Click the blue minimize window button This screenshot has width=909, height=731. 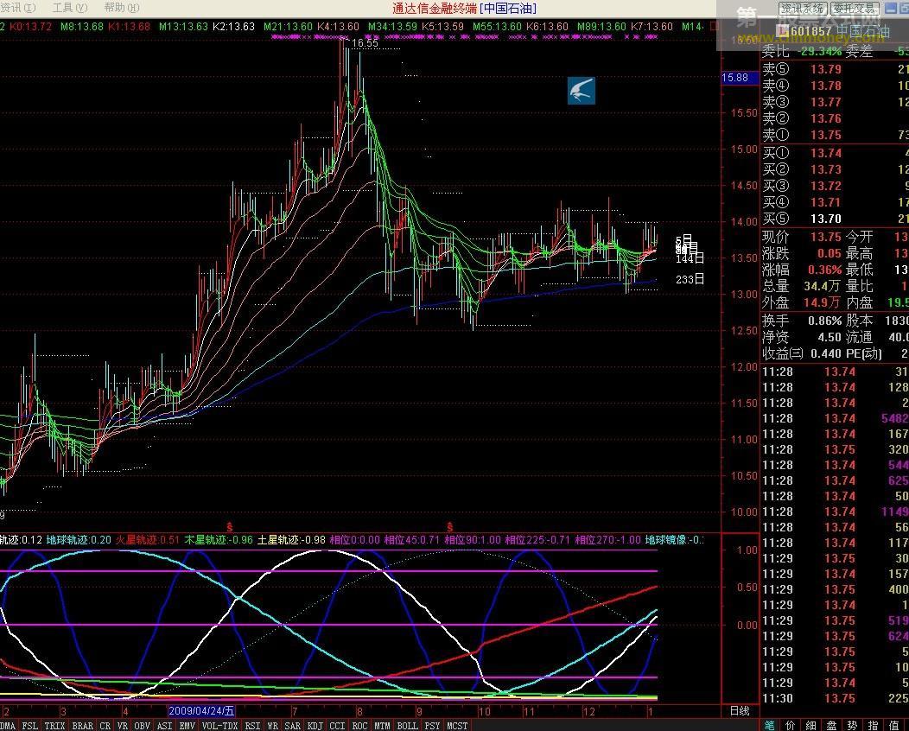(891, 8)
